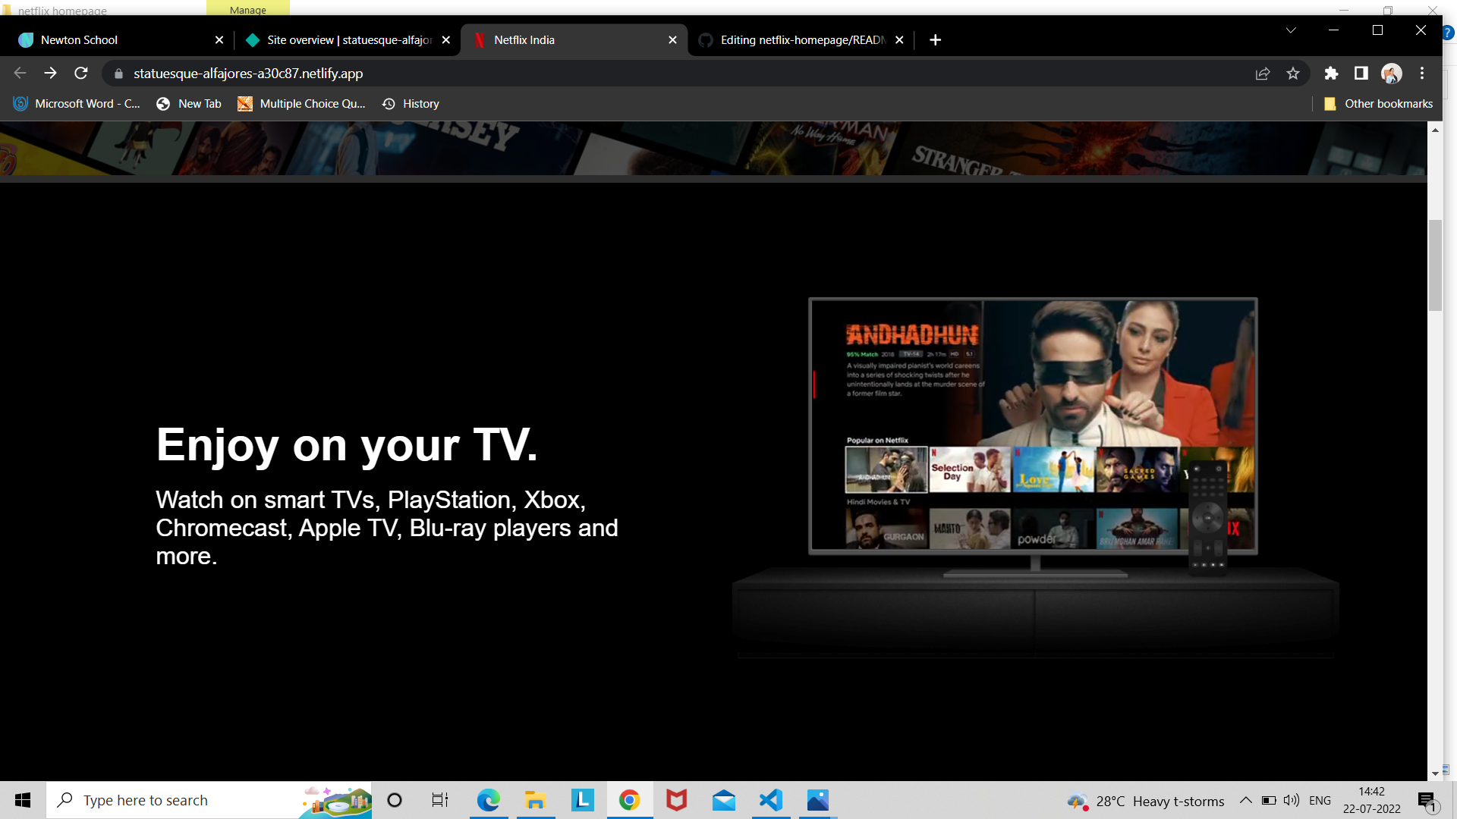Open Visual Studio Code from taskbar
This screenshot has height=819, width=1457.
click(770, 800)
